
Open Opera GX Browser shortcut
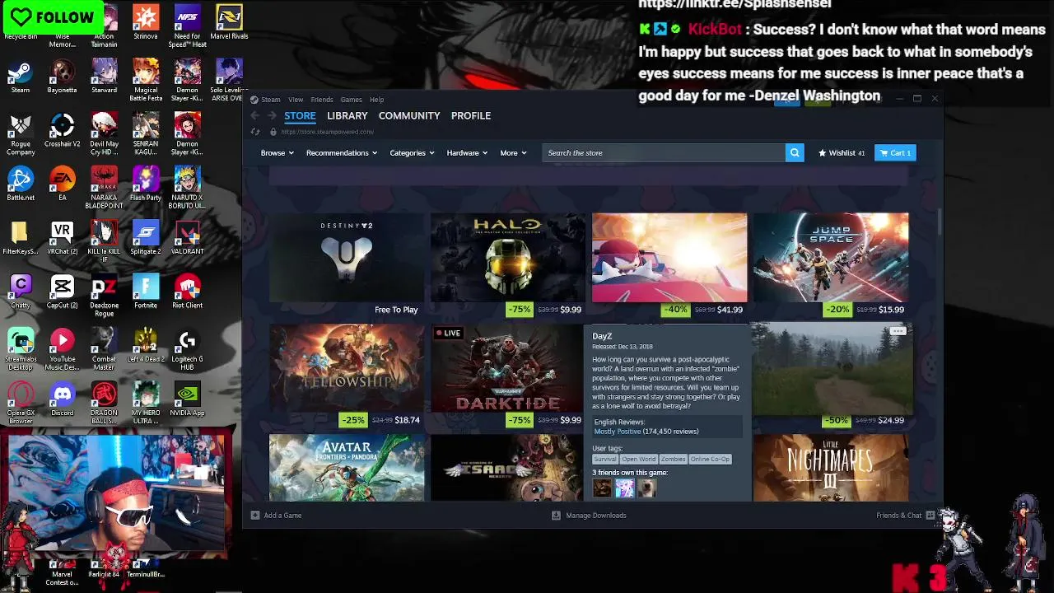tap(21, 403)
